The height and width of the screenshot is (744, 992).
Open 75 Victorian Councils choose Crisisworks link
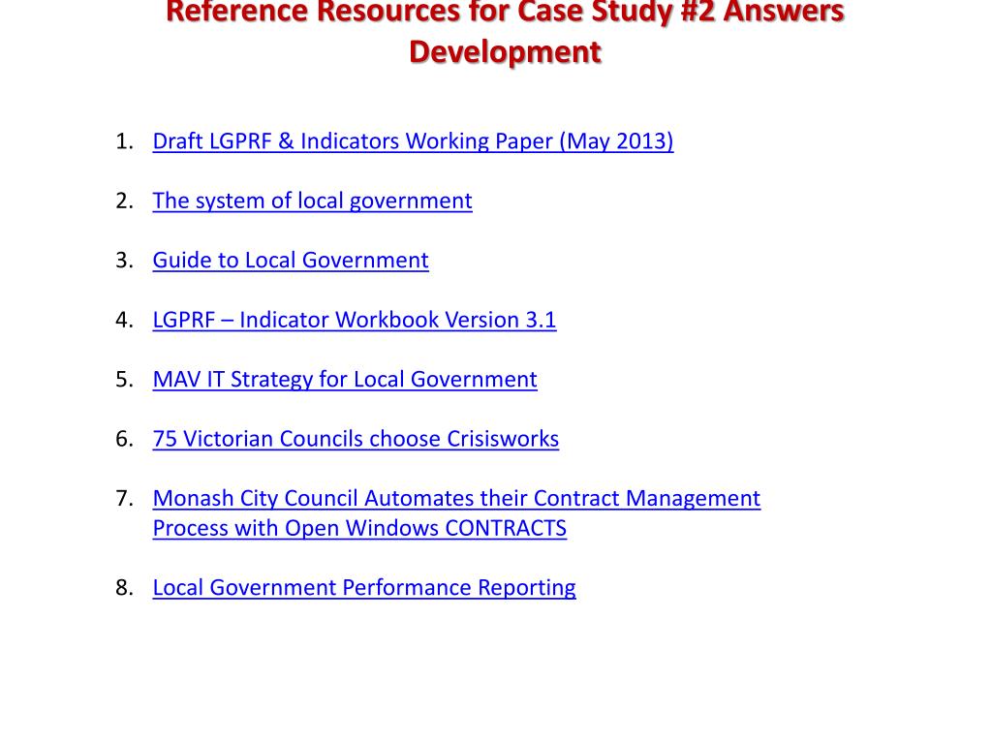356,439
